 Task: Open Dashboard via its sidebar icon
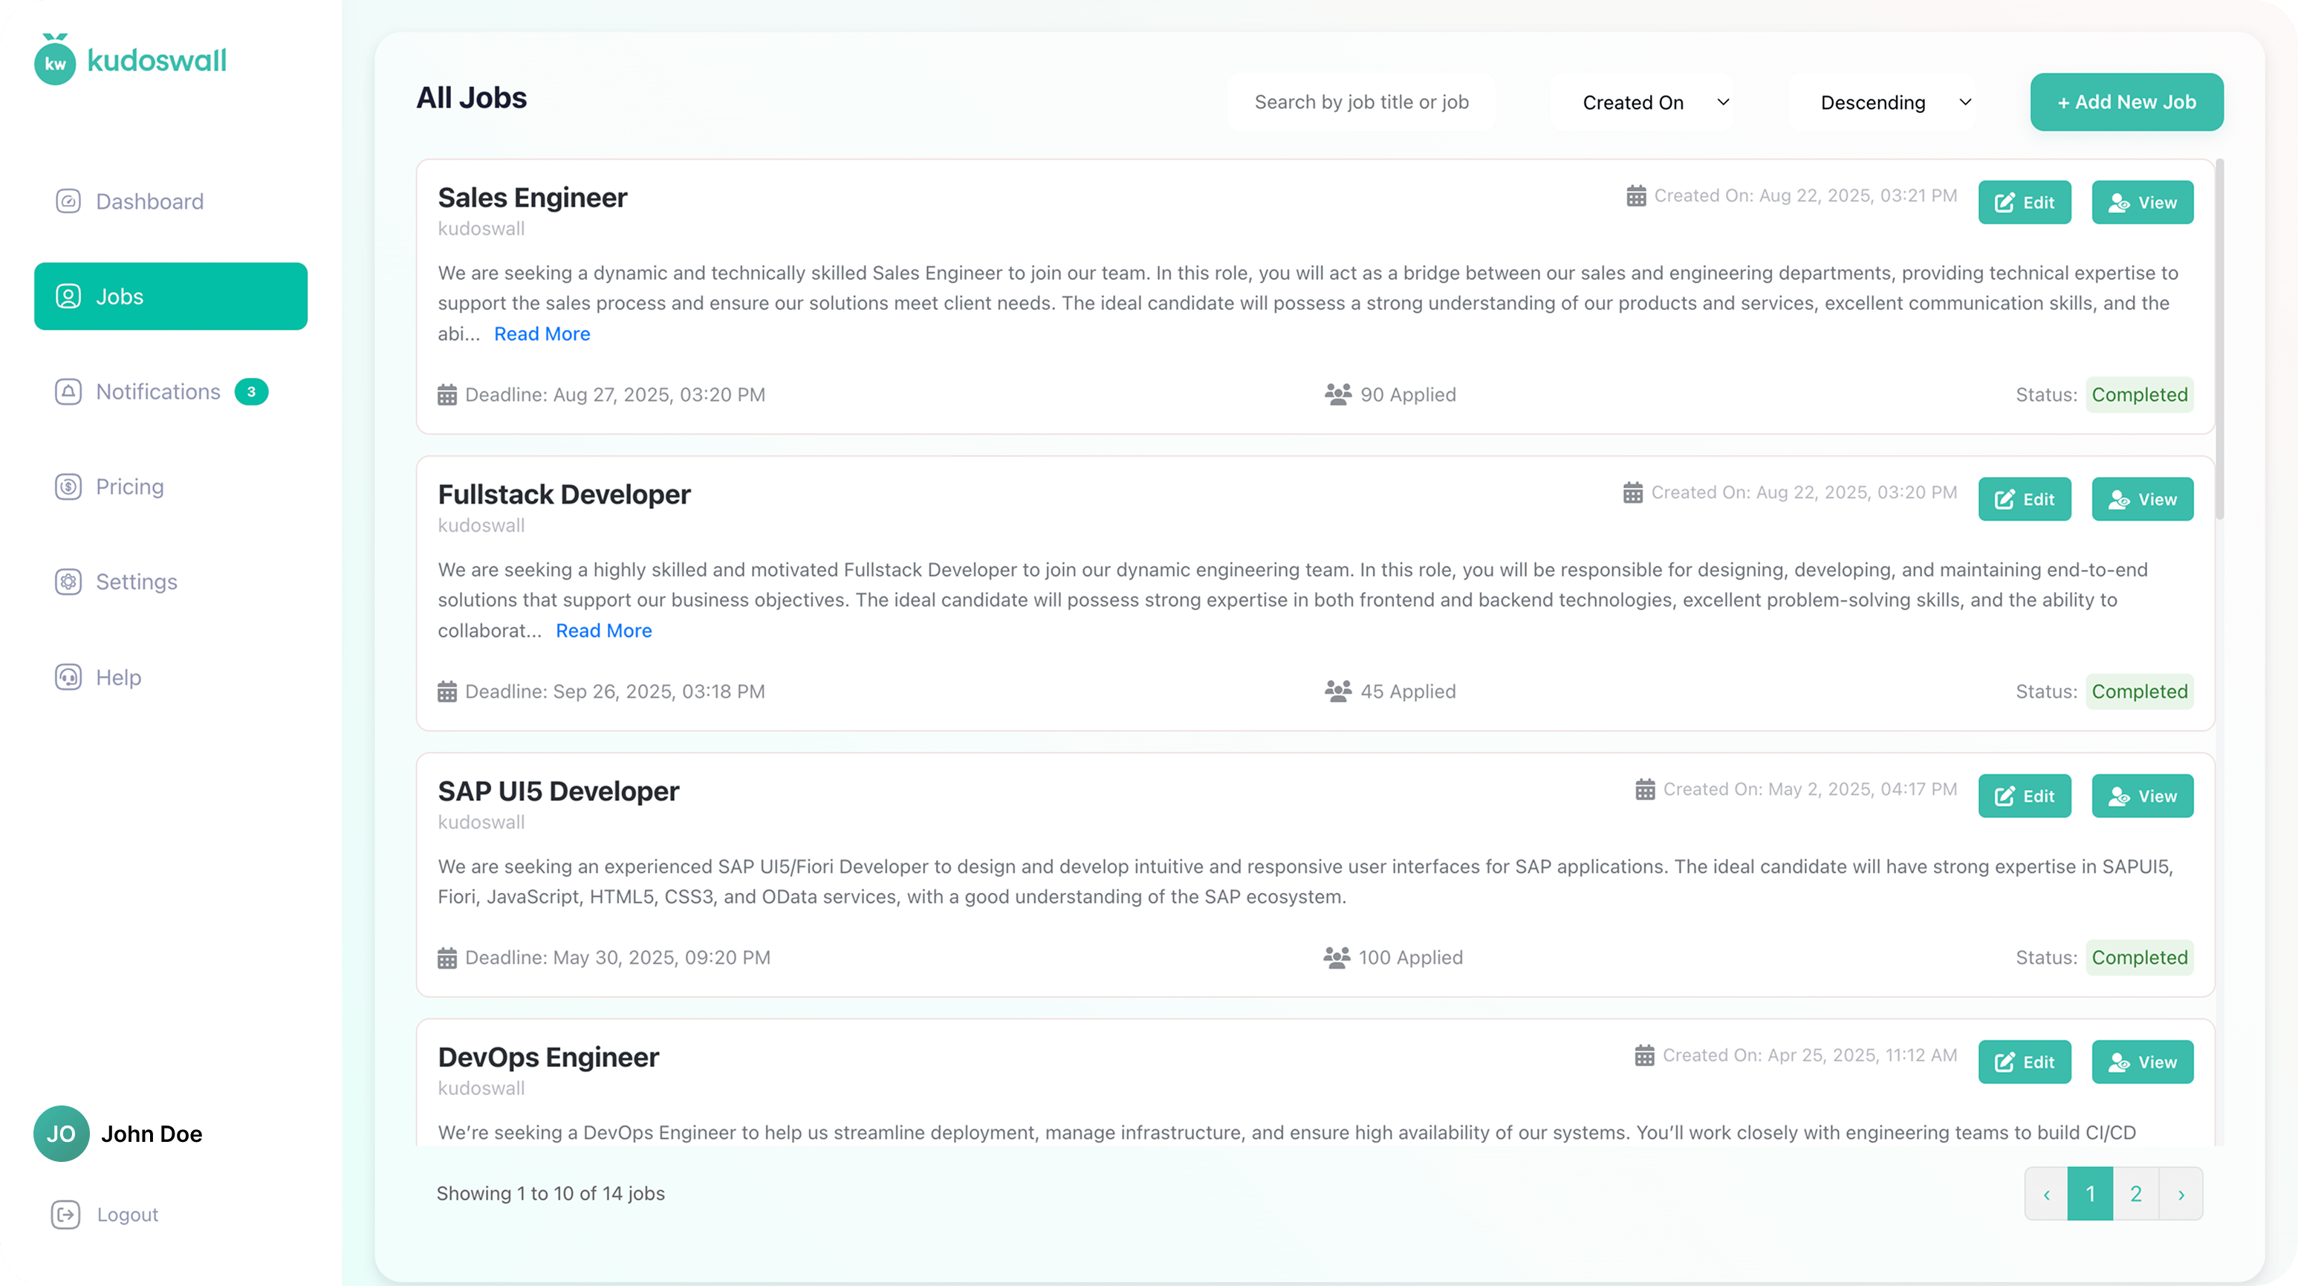(68, 201)
